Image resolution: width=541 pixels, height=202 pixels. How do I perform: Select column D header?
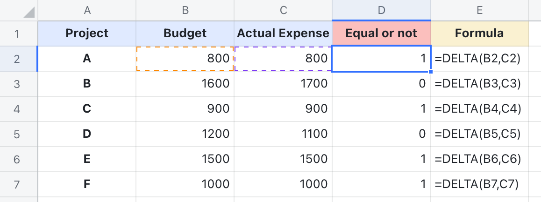381,10
